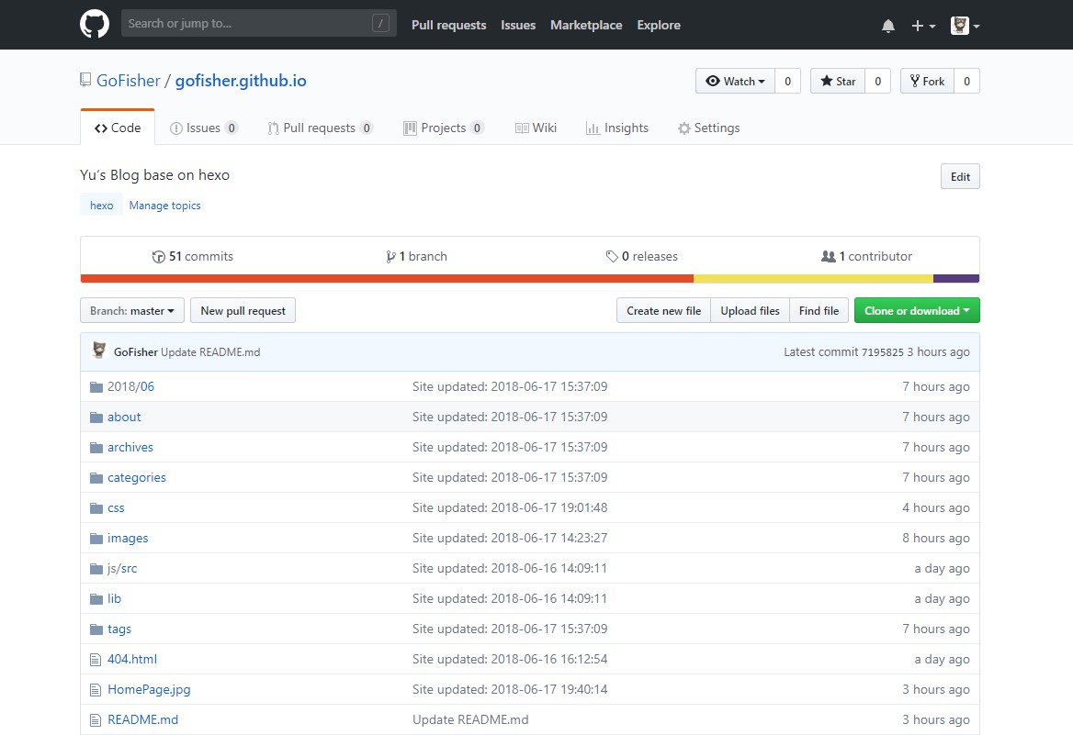Switch to the Insights tab
The image size is (1073, 735).
point(616,128)
